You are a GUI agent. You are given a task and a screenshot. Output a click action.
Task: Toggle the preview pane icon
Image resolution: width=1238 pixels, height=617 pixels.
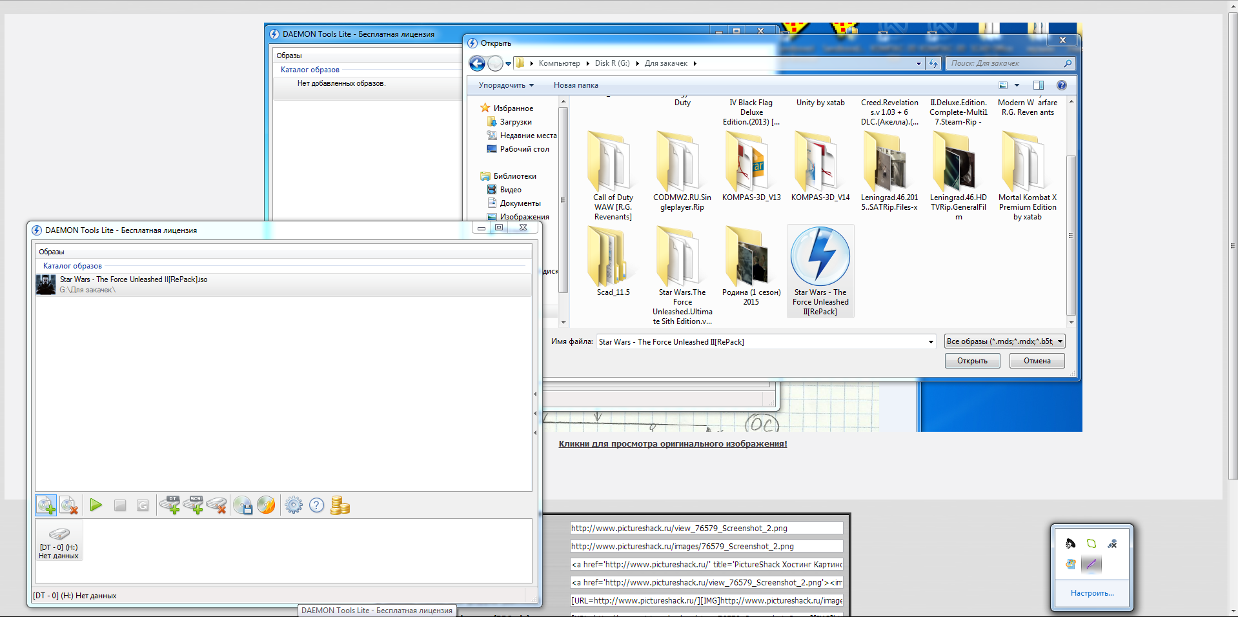click(1038, 85)
